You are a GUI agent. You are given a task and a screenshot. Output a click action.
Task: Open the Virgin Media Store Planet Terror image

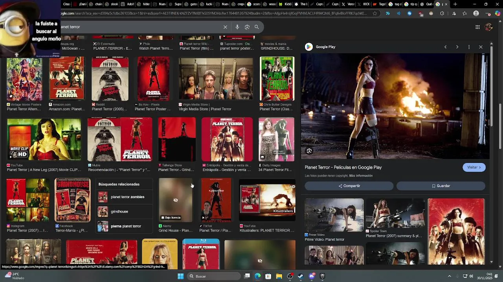pos(216,79)
